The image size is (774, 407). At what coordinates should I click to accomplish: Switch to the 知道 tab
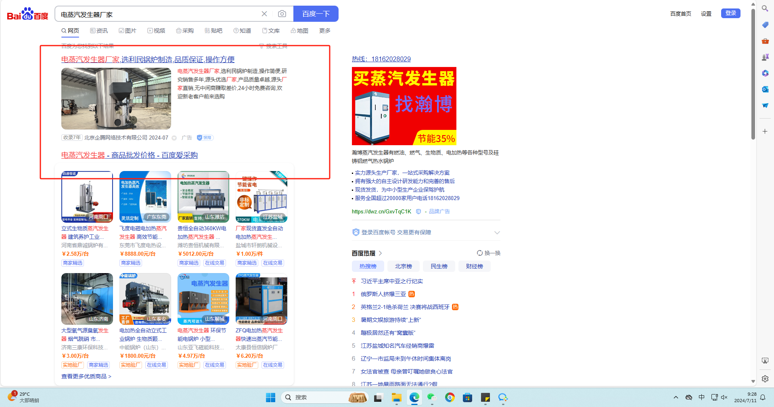click(x=242, y=31)
